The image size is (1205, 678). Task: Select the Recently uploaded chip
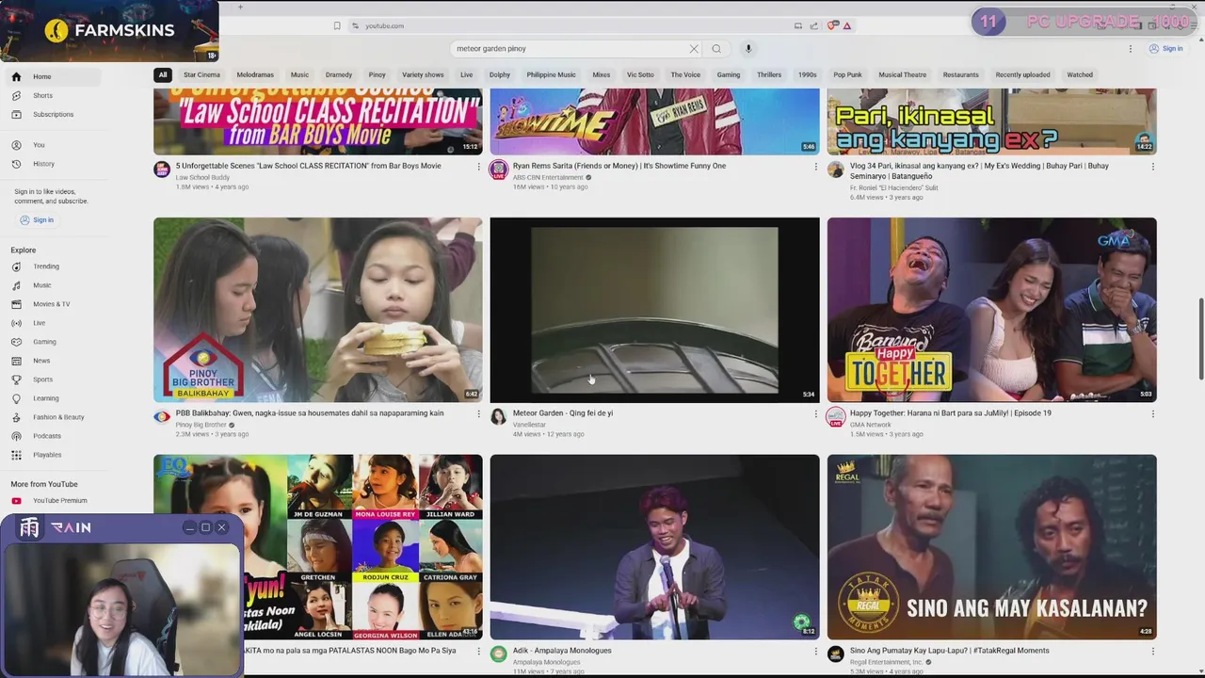[1022, 74]
